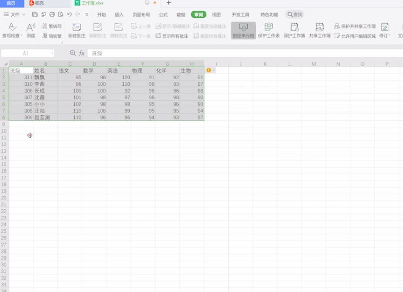This screenshot has width=403, height=292.
Task: Switch to the 公式 ribbon tab
Action: [x=163, y=15]
